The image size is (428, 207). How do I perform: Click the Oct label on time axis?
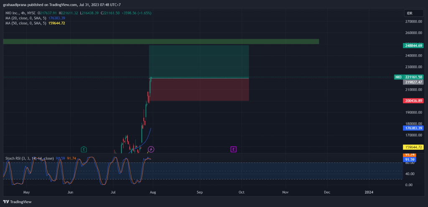(241, 192)
